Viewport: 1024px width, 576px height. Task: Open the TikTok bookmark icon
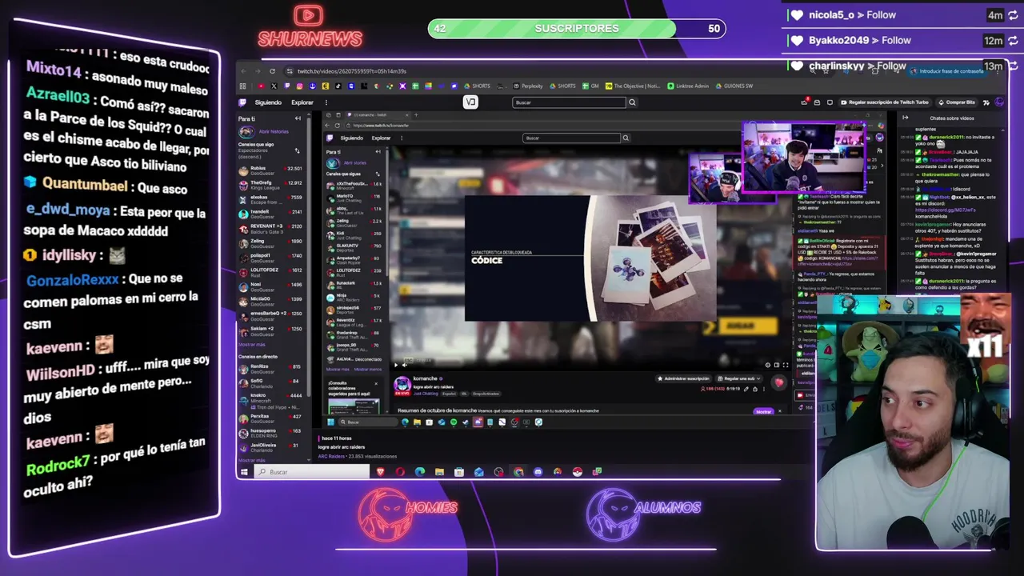(338, 86)
